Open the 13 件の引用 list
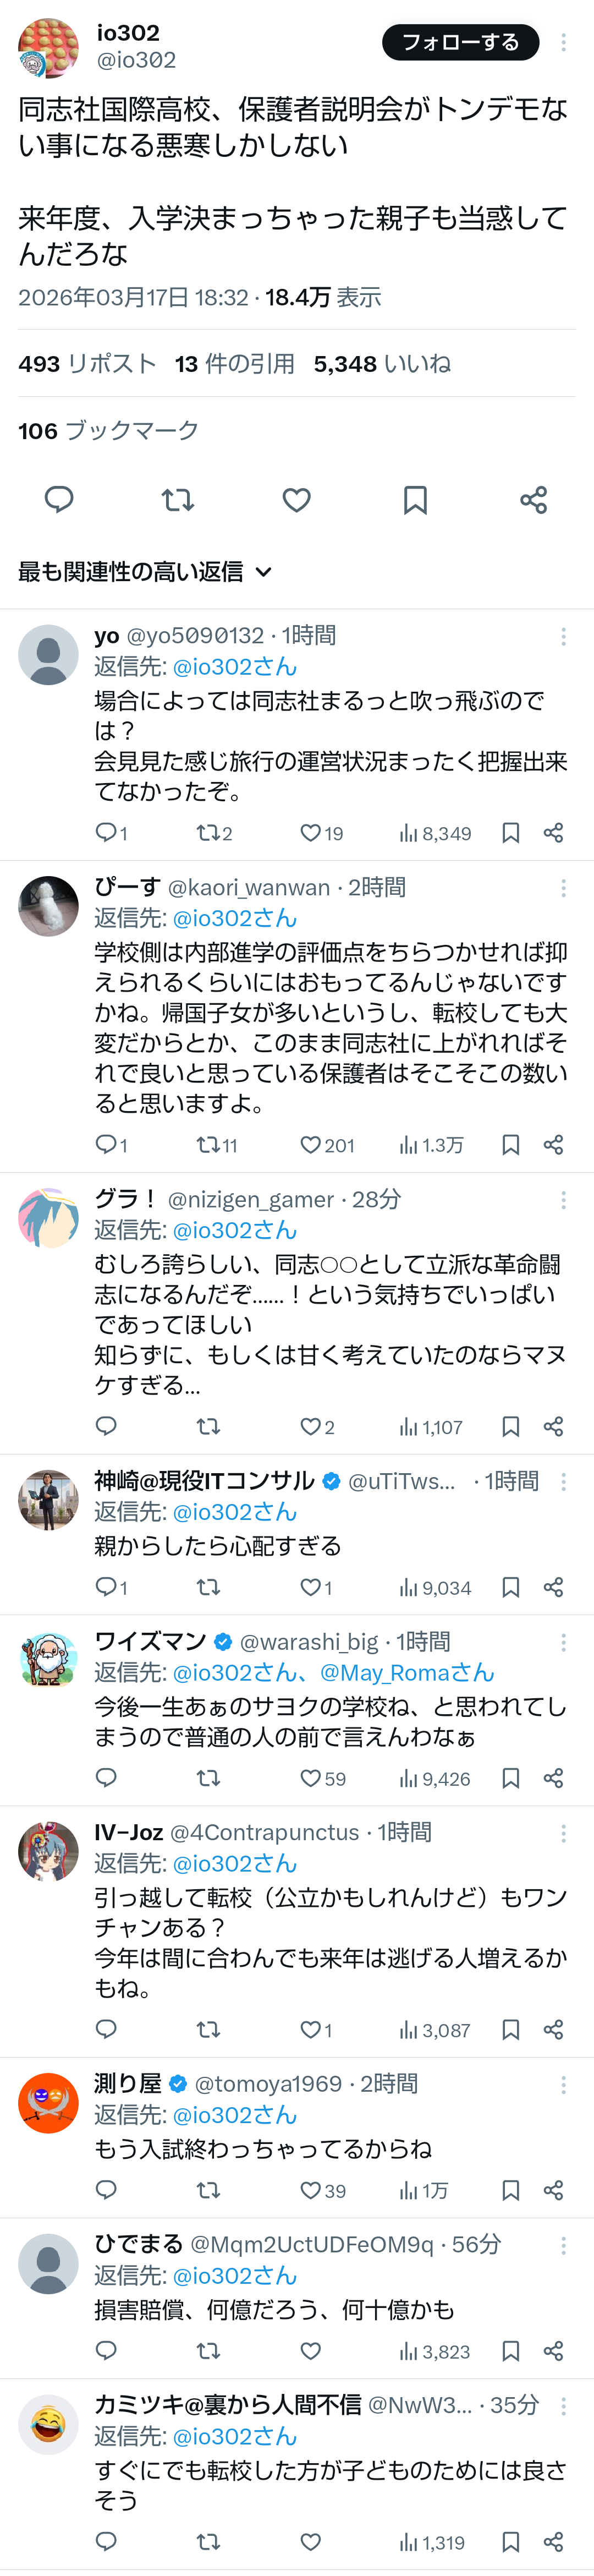Image resolution: width=594 pixels, height=2576 pixels. (x=234, y=364)
